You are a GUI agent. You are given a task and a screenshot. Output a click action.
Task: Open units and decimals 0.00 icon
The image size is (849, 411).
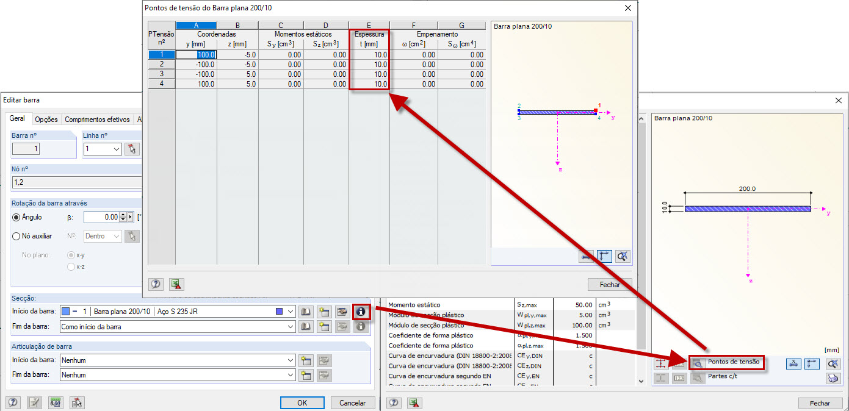coord(56,402)
